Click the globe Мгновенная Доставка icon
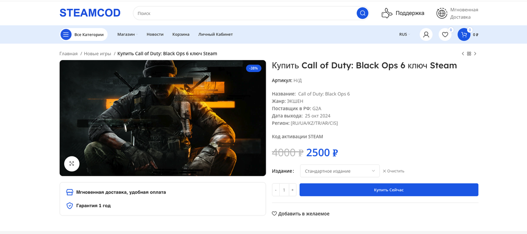The image size is (527, 234). pos(441,13)
